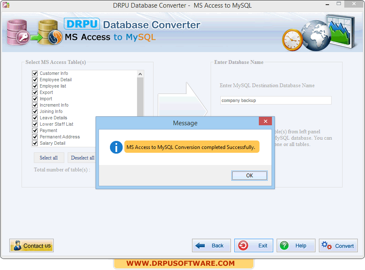Toggle the Export table checkbox
365x270 pixels.
pyautogui.click(x=35, y=93)
